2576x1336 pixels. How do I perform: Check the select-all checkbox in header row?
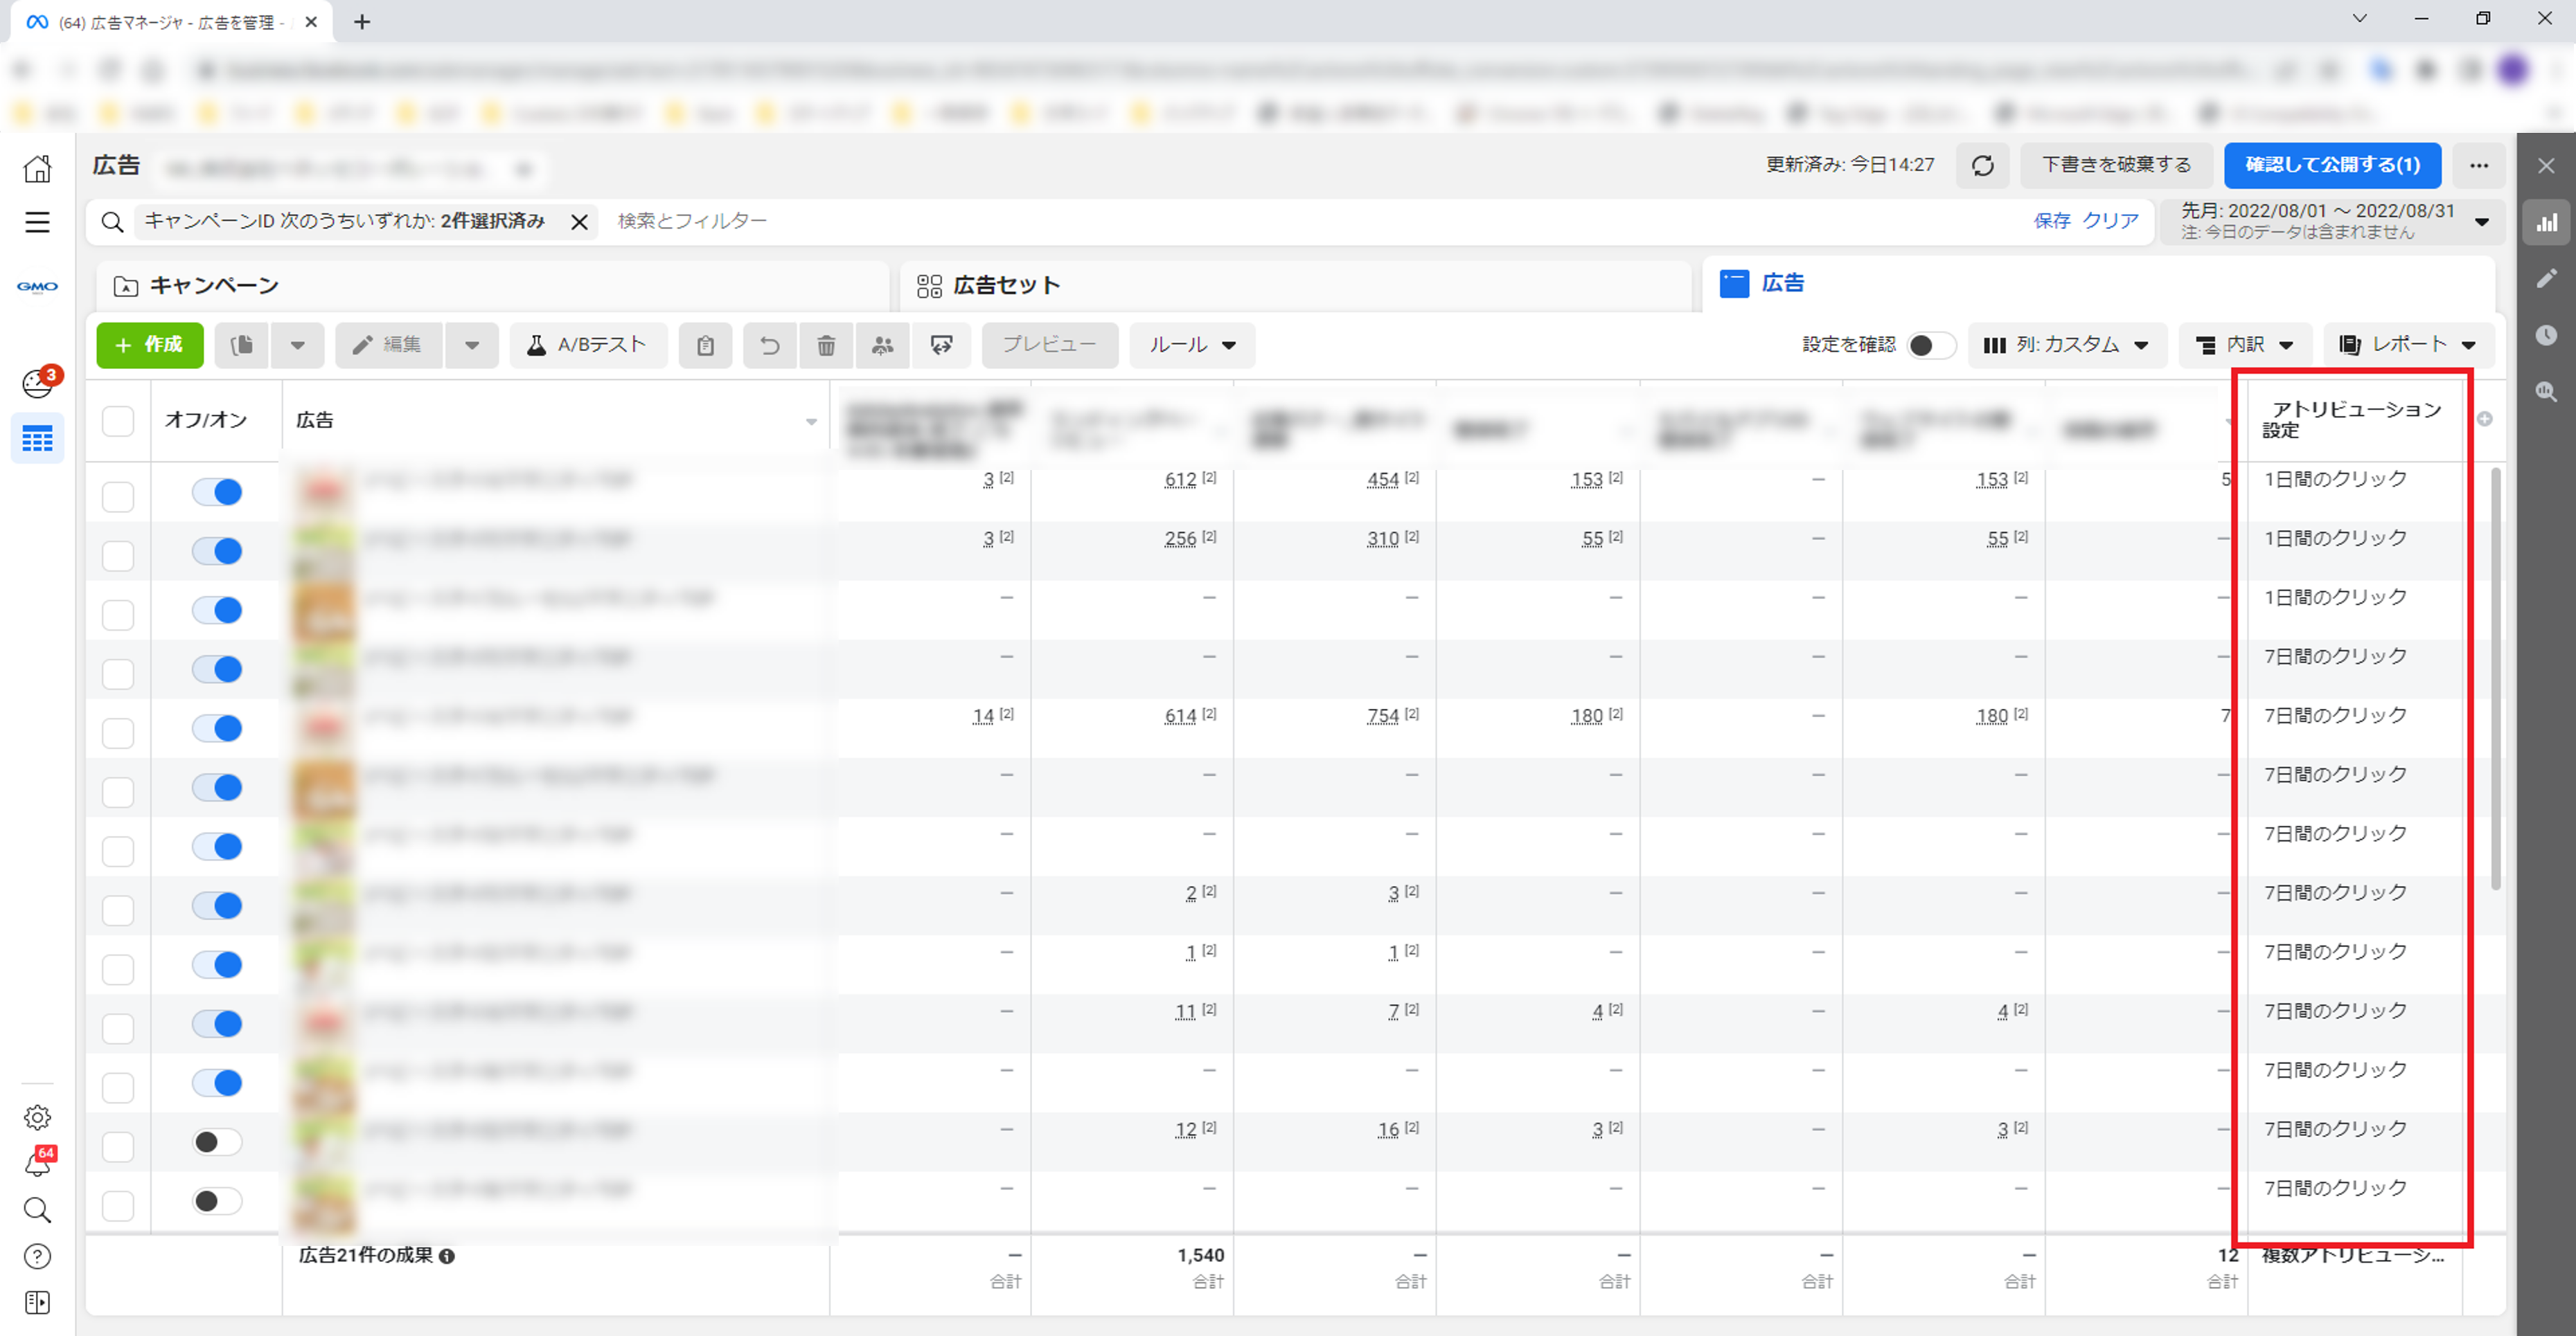(118, 421)
